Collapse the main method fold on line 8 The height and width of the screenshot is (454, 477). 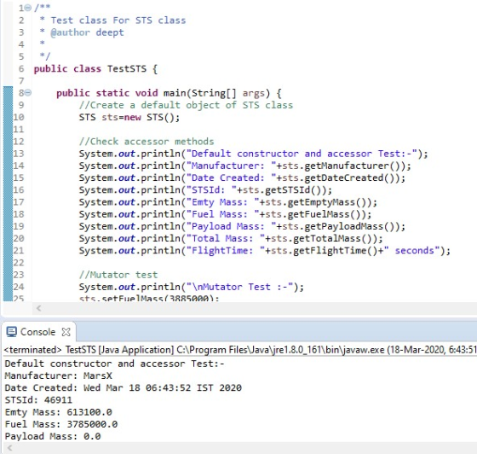point(27,93)
